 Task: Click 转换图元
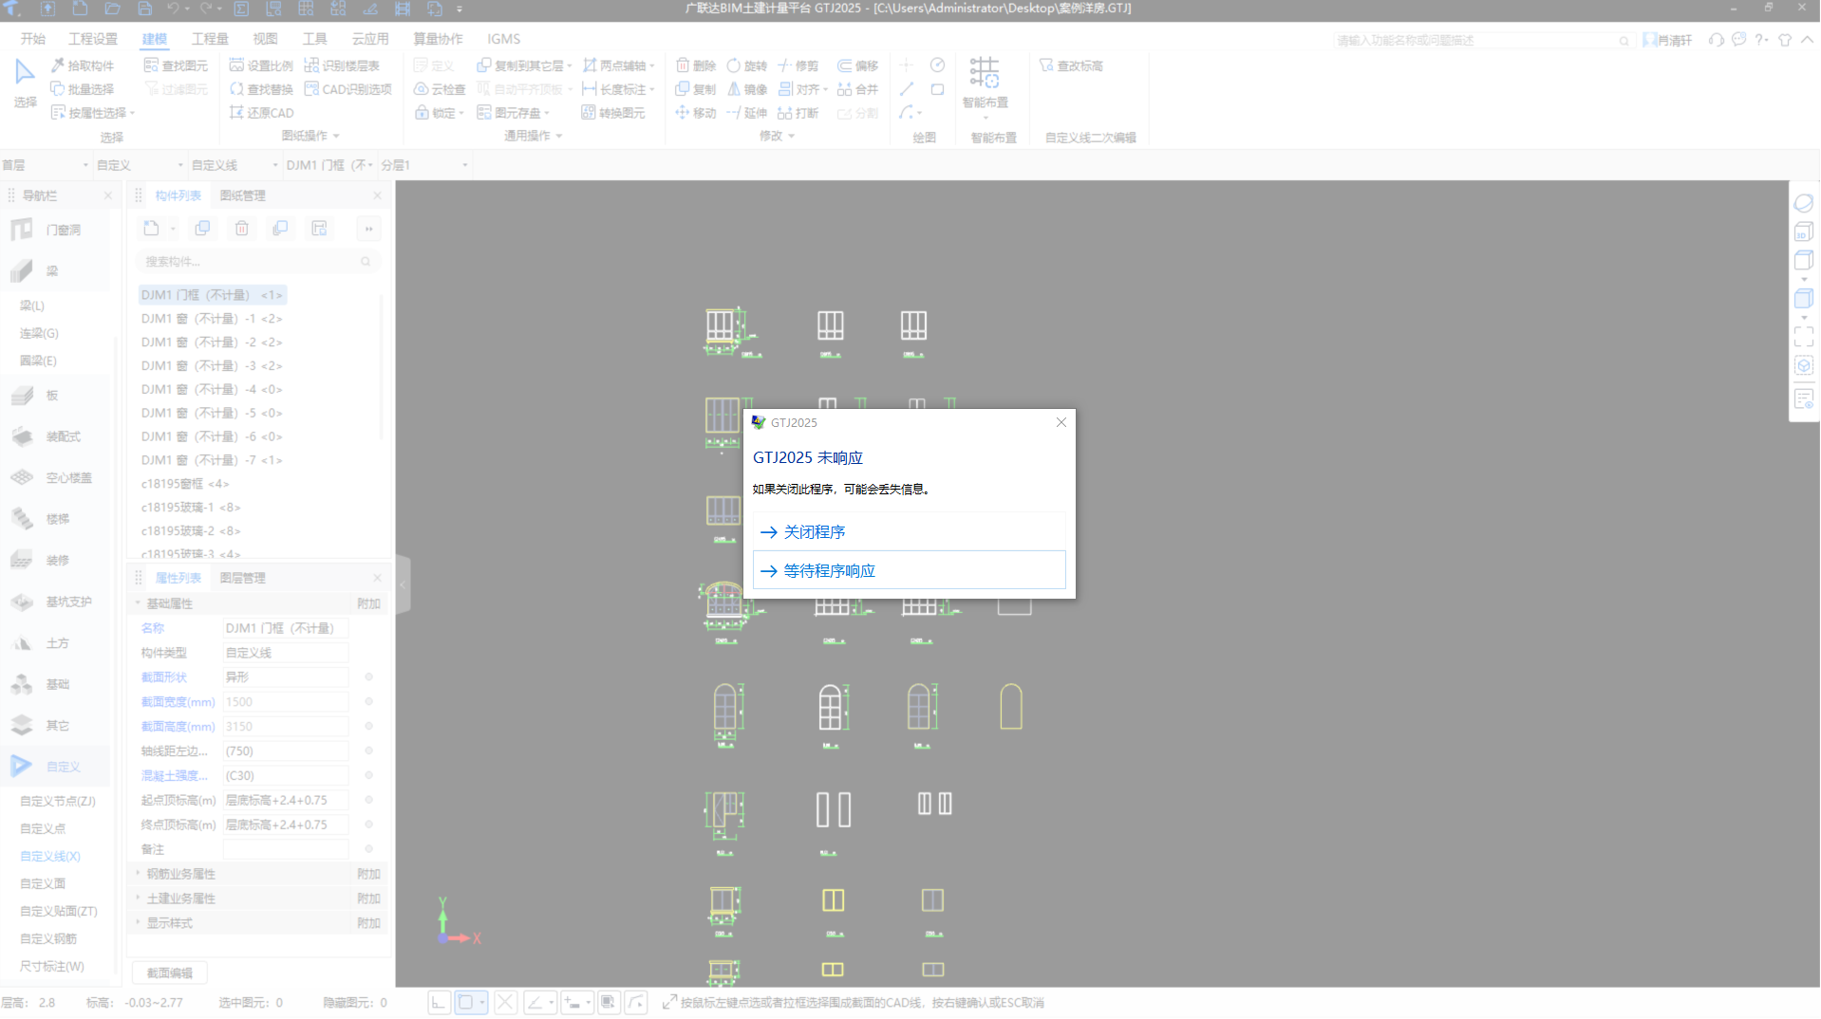(x=613, y=113)
